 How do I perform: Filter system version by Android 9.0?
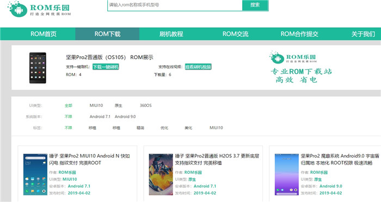[x=125, y=117]
